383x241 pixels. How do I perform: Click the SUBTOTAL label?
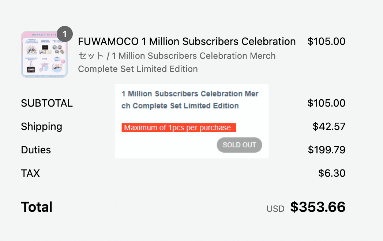coord(47,103)
